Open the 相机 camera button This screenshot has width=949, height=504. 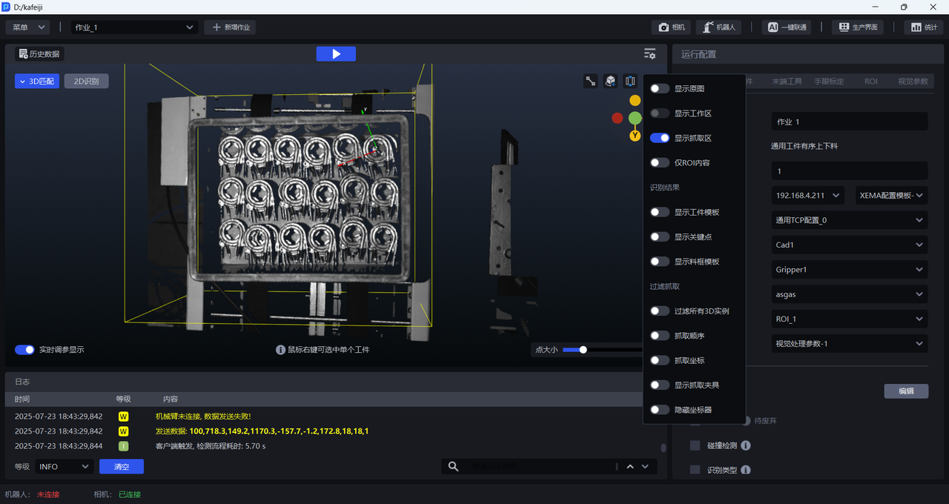click(x=672, y=27)
